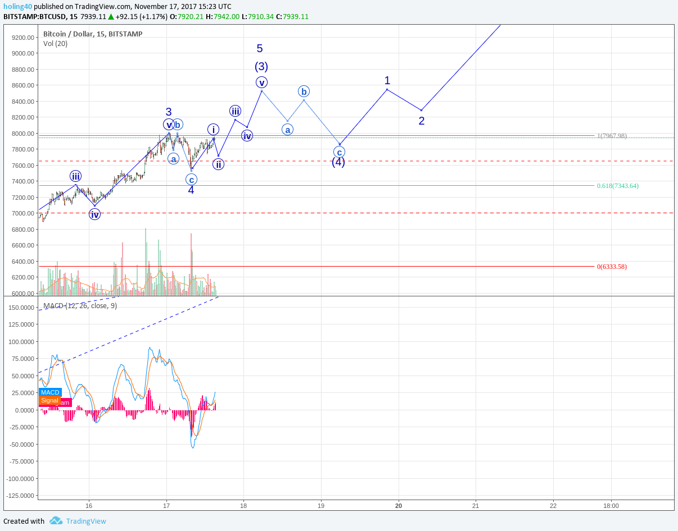Click the wave 4 label below circled c
The image size is (678, 531).
[x=191, y=190]
